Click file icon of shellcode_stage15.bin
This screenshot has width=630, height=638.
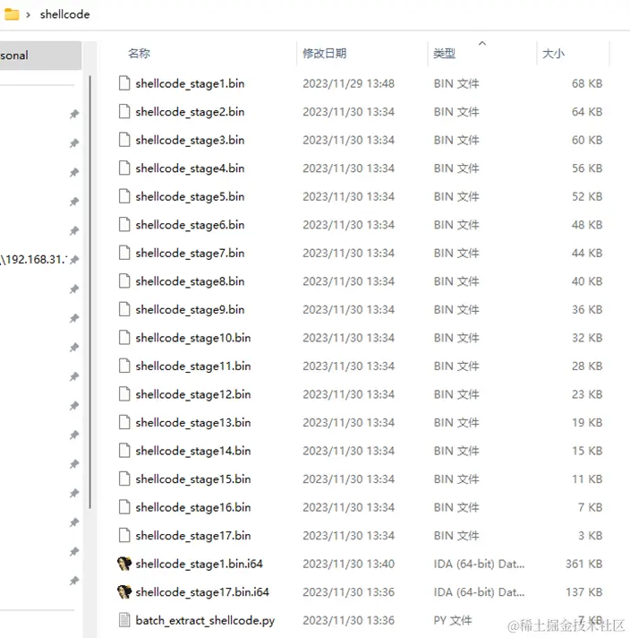[124, 478]
